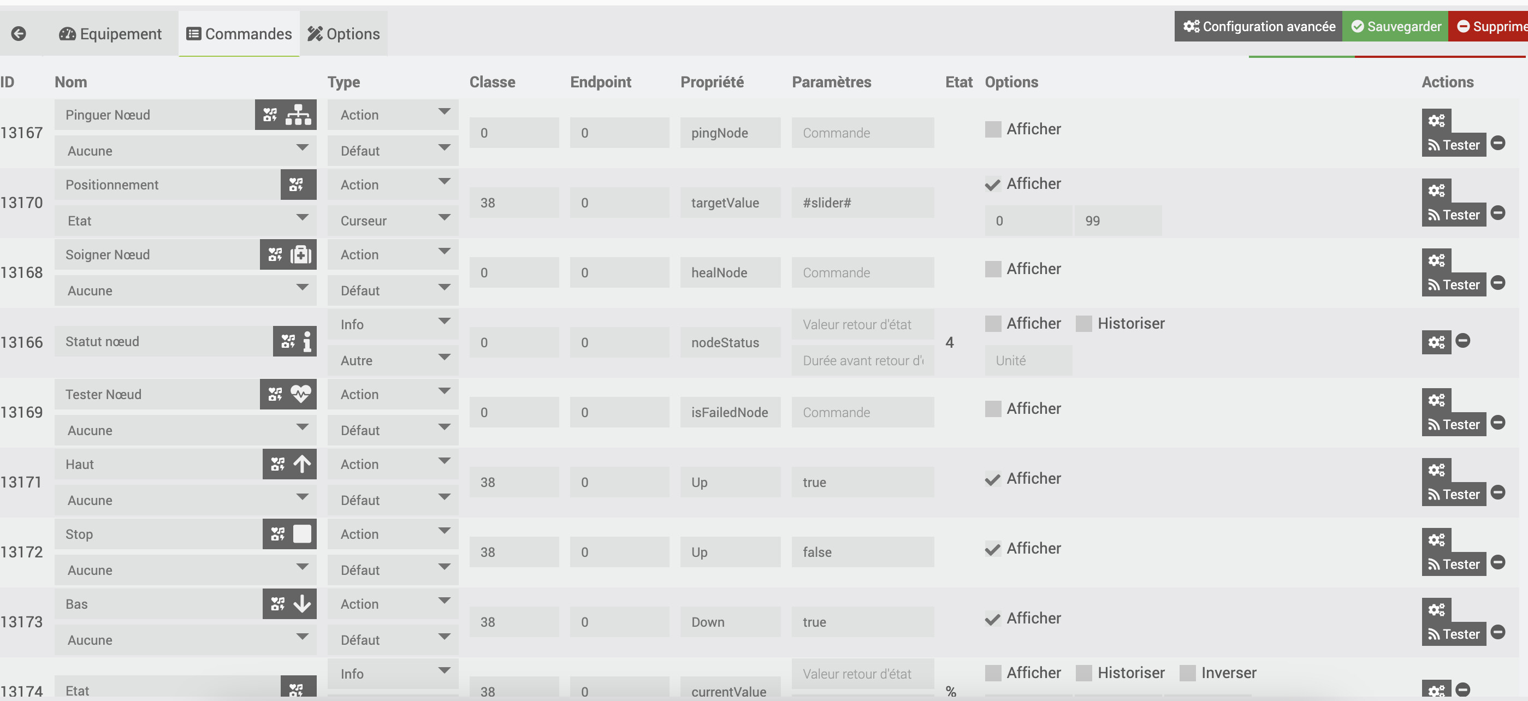Switch to the Equipement tab

point(110,34)
